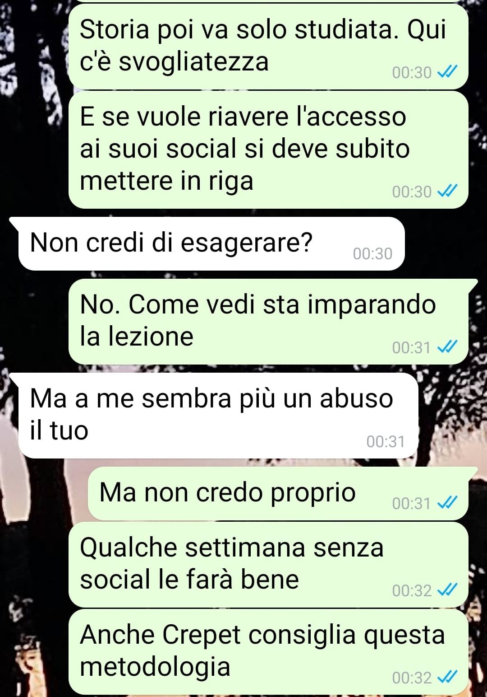This screenshot has height=697, width=487.
Task: Tap read ticks on 'social le farà bene' message
Action: point(447,590)
